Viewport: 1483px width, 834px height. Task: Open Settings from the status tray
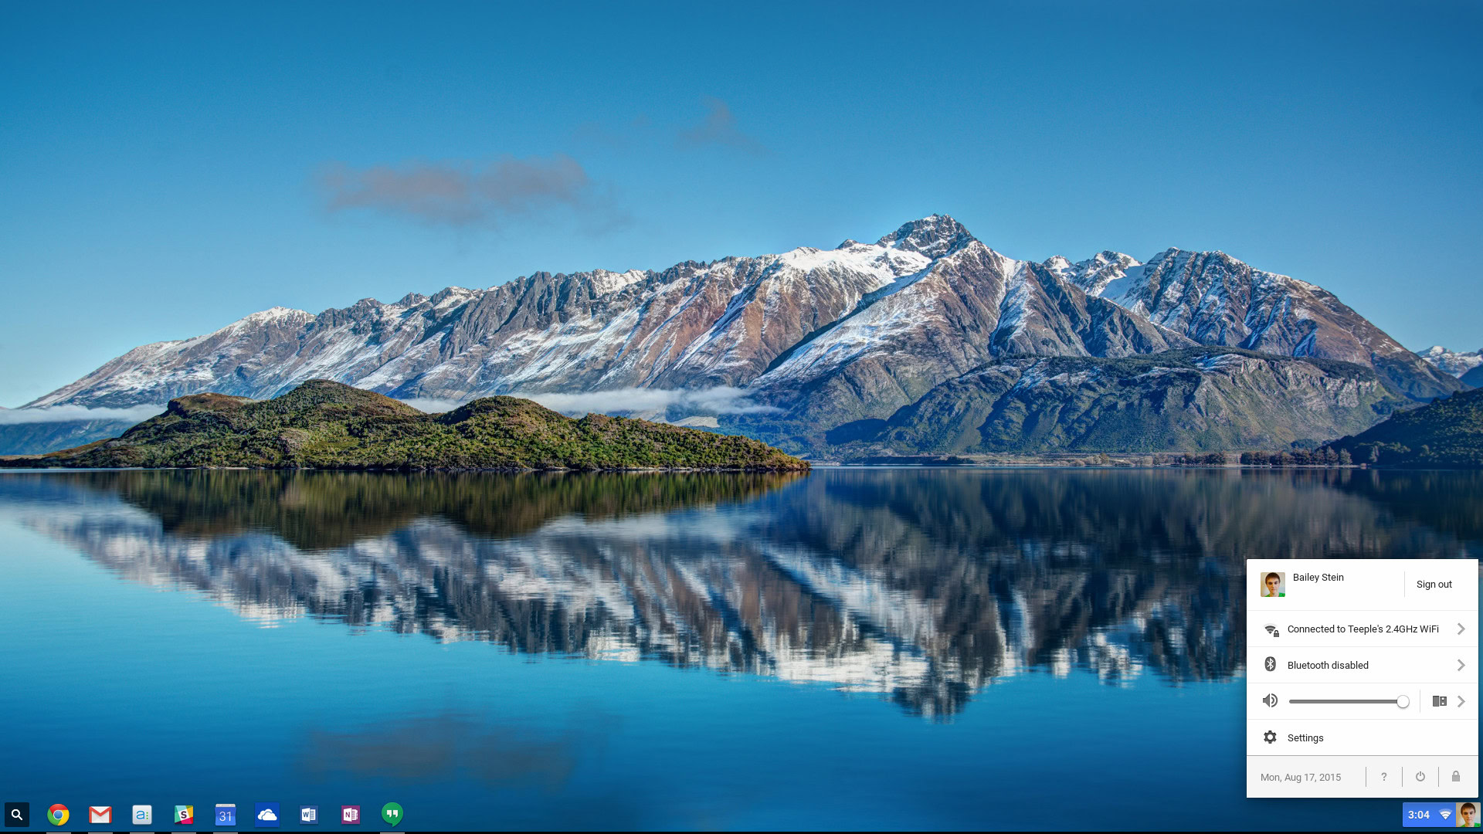pos(1305,738)
